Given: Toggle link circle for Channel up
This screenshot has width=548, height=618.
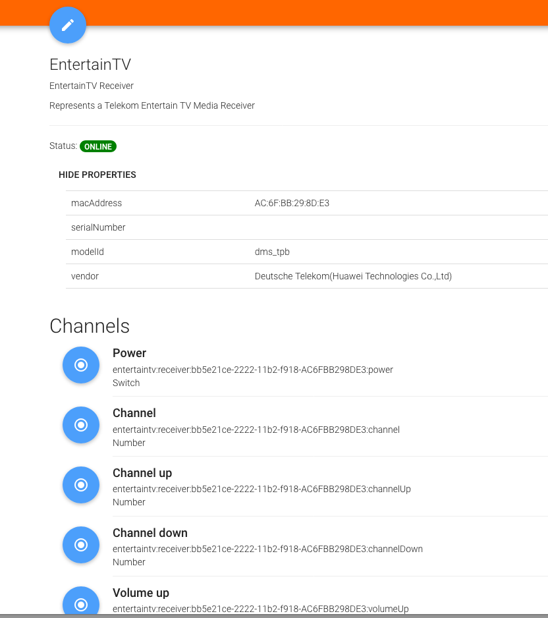Looking at the screenshot, I should (81, 485).
